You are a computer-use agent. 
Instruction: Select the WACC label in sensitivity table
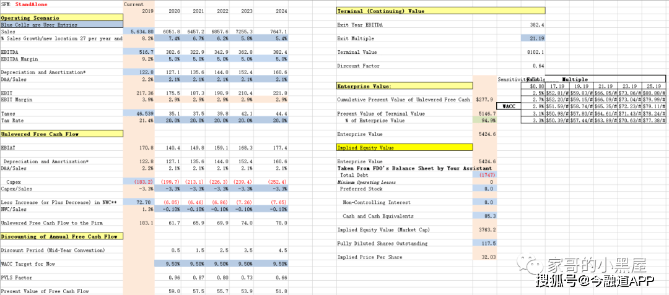click(x=509, y=106)
